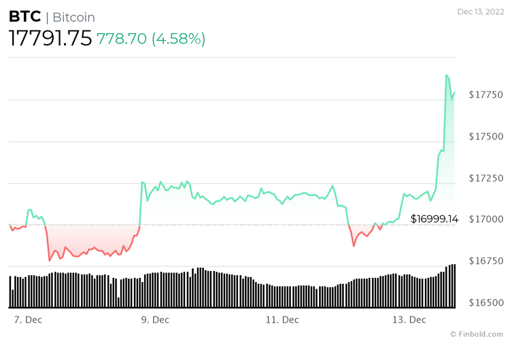This screenshot has width=512, height=341.
Task: Click the rightmost volume bar
Action: coord(454,285)
